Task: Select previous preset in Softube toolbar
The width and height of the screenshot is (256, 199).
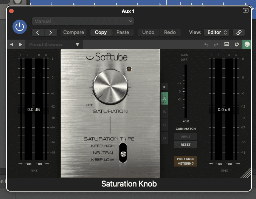Action: tap(12, 44)
